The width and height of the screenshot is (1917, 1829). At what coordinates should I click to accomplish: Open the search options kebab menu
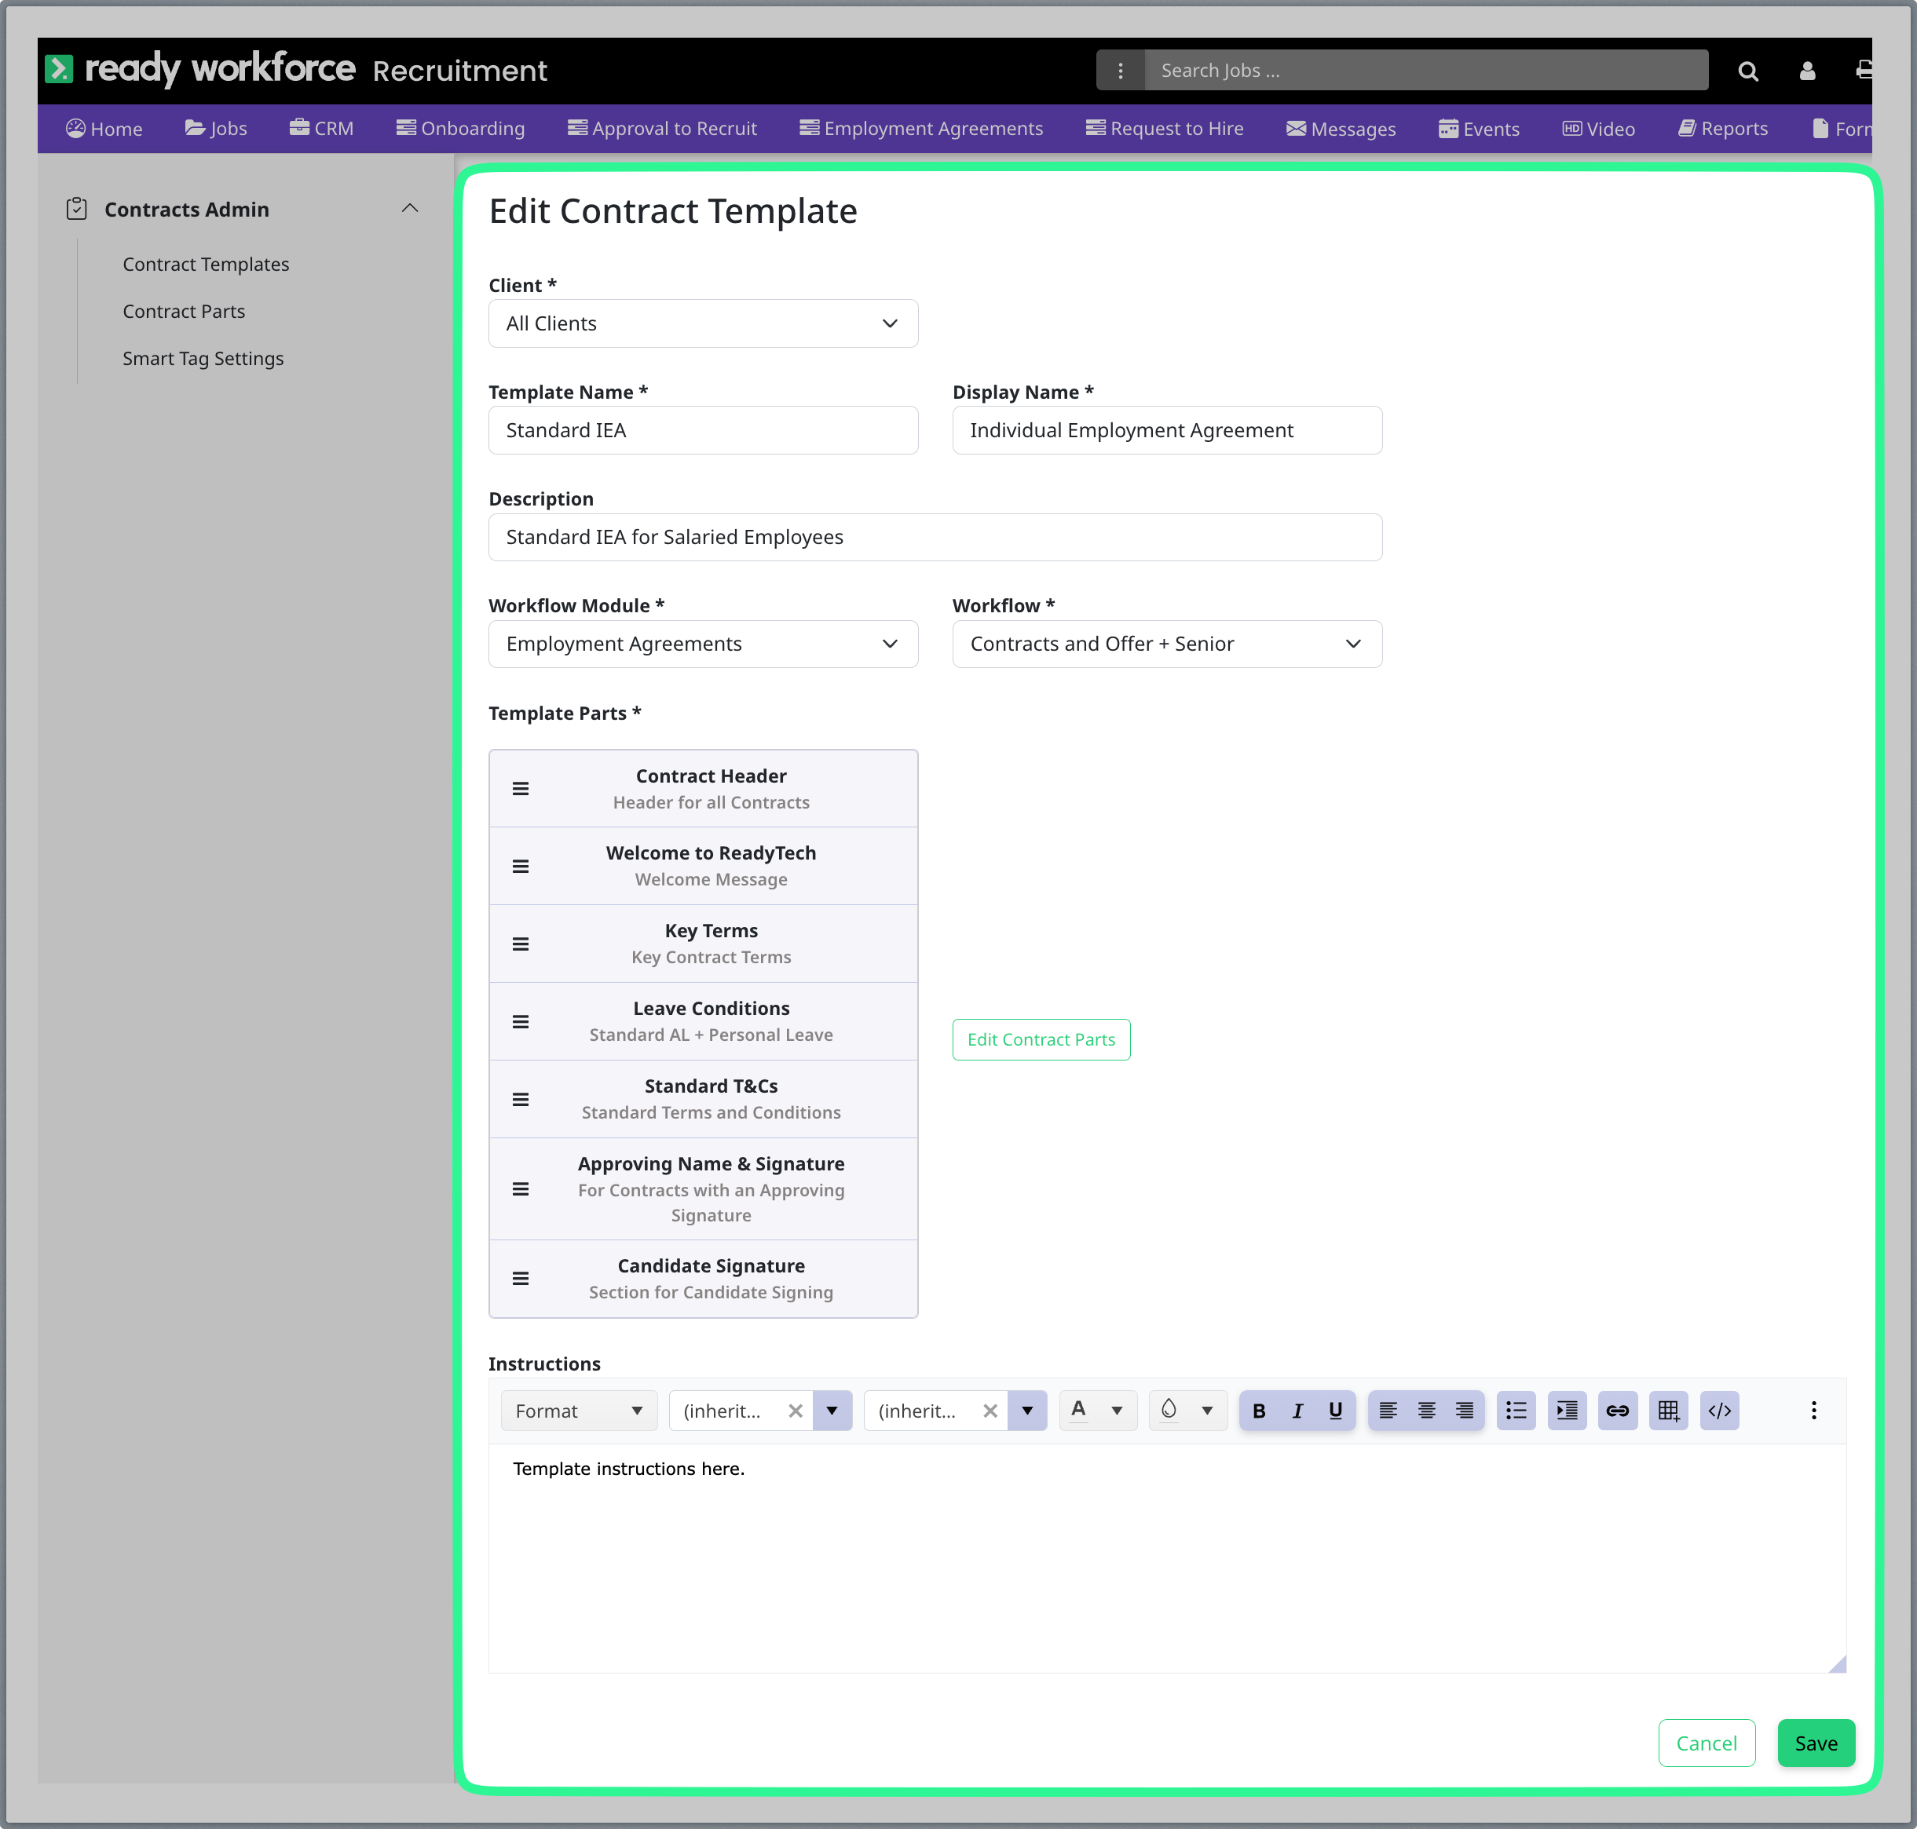1120,71
